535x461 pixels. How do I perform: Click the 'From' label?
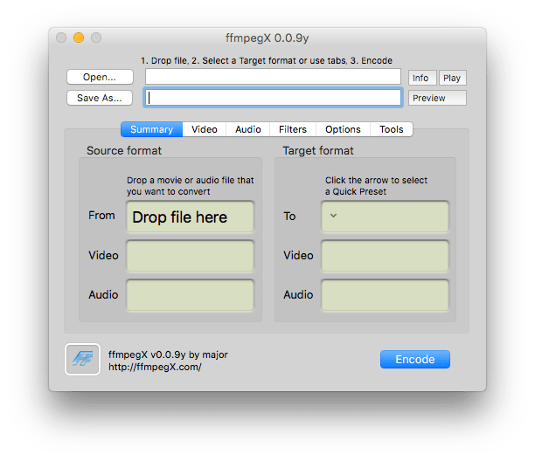101,216
